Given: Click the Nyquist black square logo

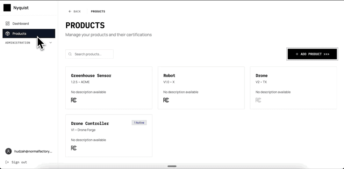Looking at the screenshot, I should pyautogui.click(x=7, y=8).
